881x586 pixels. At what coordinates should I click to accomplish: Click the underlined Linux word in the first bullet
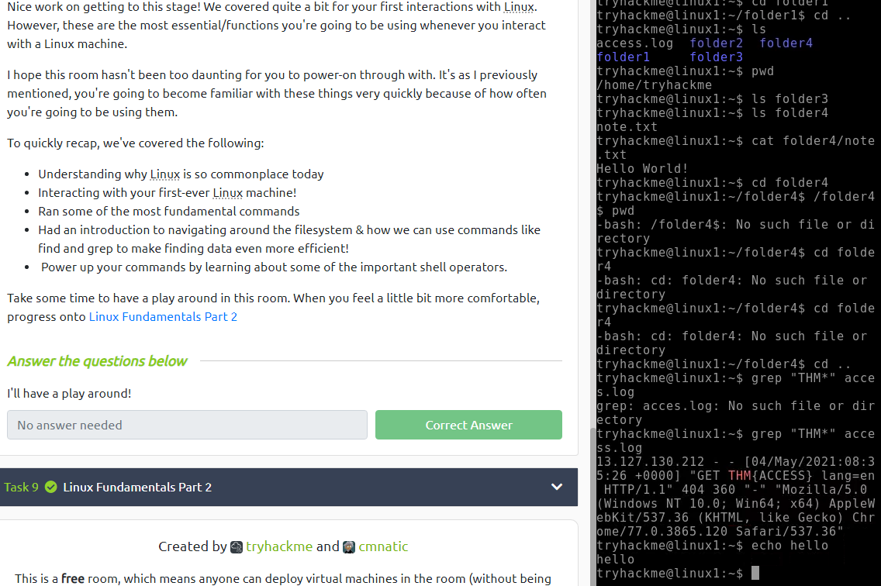pos(164,174)
